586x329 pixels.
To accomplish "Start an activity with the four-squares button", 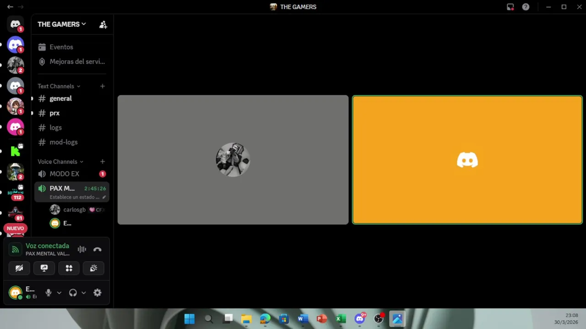I will pyautogui.click(x=69, y=268).
